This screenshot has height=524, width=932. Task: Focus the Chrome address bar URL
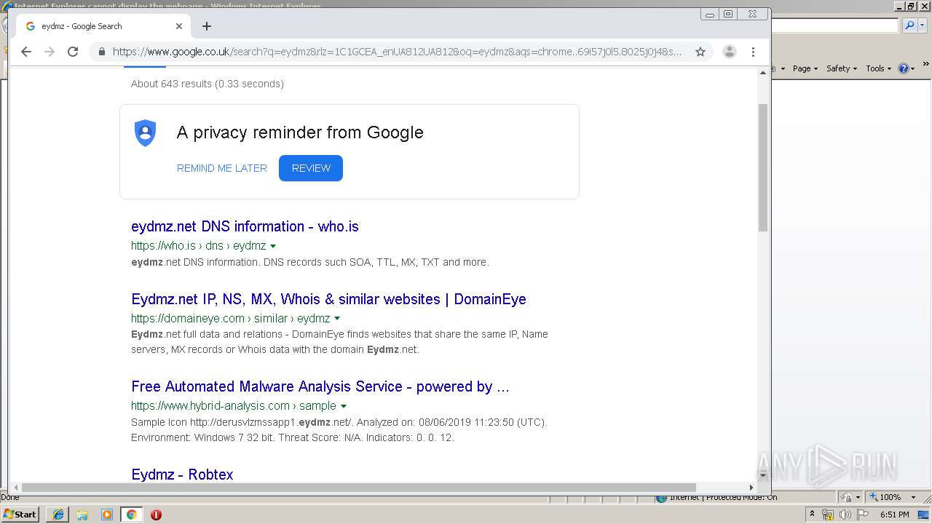[397, 52]
